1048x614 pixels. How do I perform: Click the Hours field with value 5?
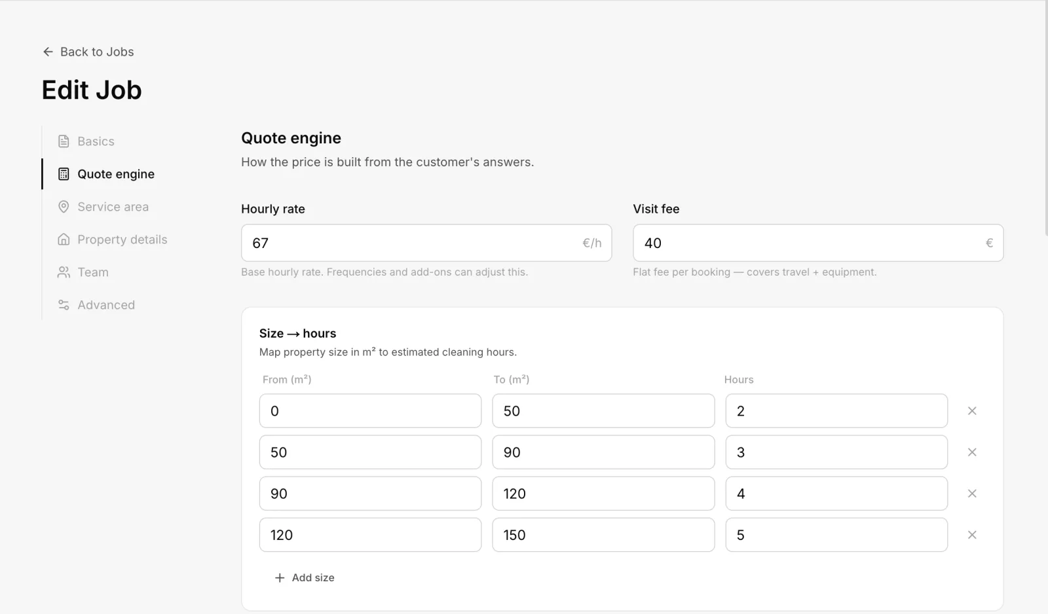pyautogui.click(x=836, y=535)
